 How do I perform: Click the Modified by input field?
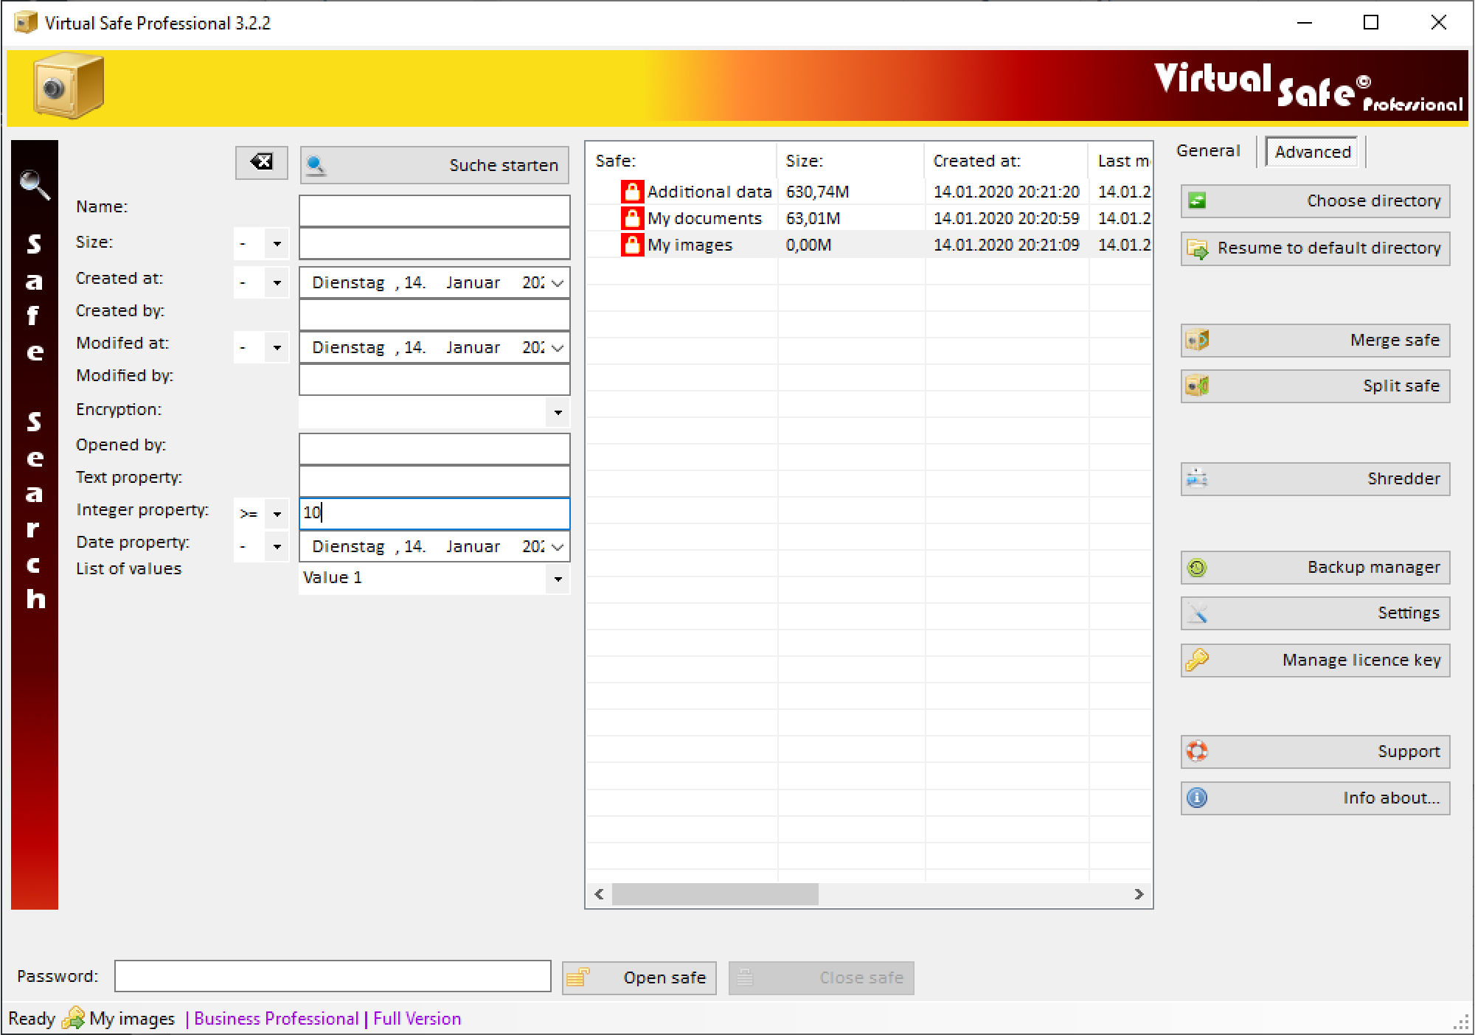[434, 380]
